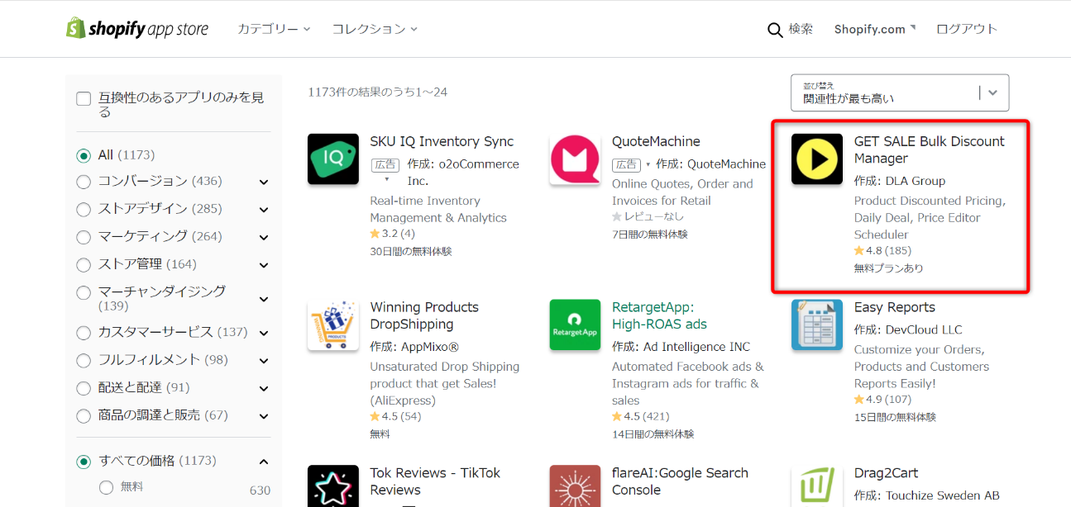Screen dimensions: 1071x507
Task: Click 検索 search label
Action: coord(801,29)
